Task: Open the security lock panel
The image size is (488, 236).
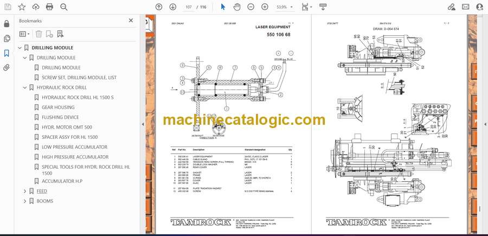Action: (7, 24)
